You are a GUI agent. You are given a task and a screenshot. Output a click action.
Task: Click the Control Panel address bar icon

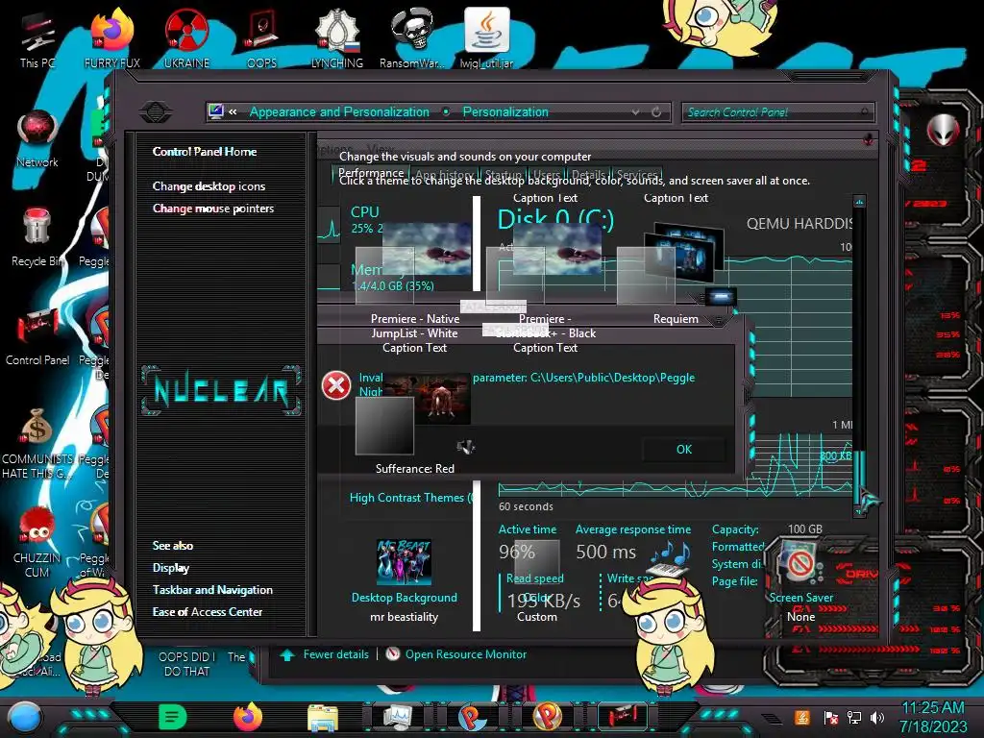click(x=216, y=111)
